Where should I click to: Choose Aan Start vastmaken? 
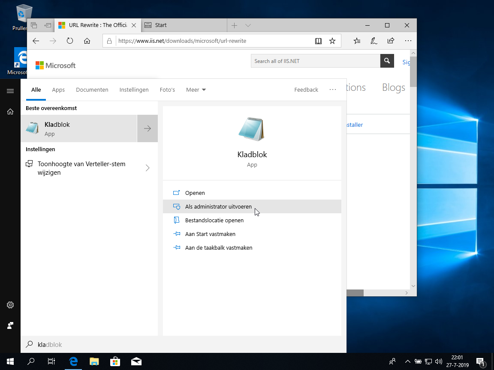pos(252,234)
